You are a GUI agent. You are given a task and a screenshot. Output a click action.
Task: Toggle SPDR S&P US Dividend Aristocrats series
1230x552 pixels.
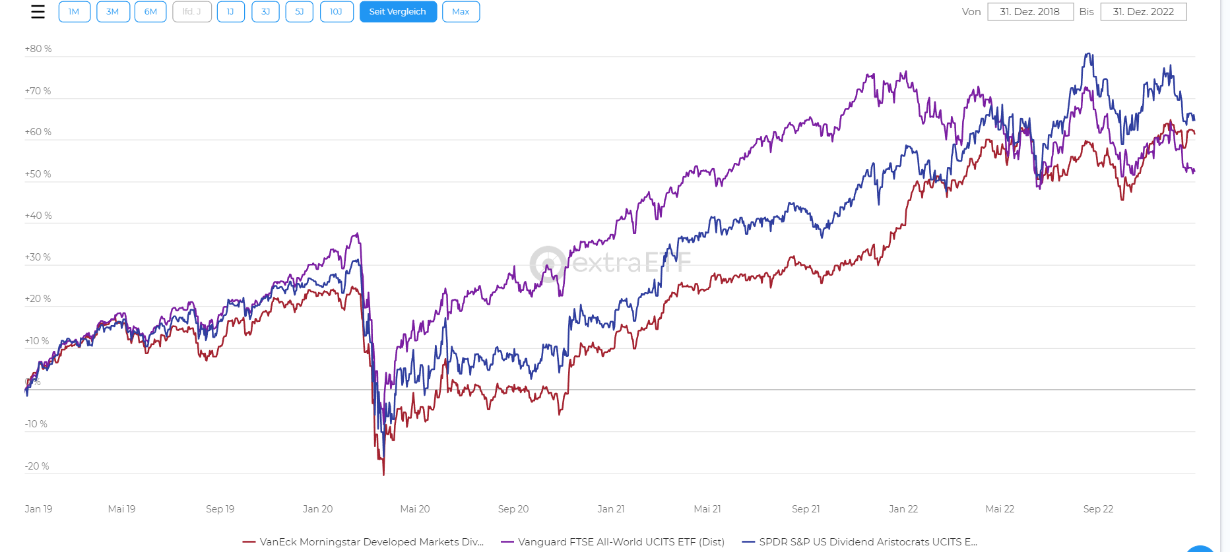click(868, 542)
